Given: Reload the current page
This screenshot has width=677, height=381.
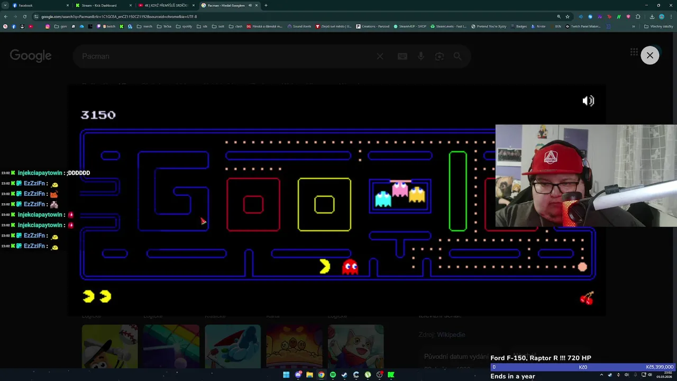Looking at the screenshot, I should click(x=24, y=16).
